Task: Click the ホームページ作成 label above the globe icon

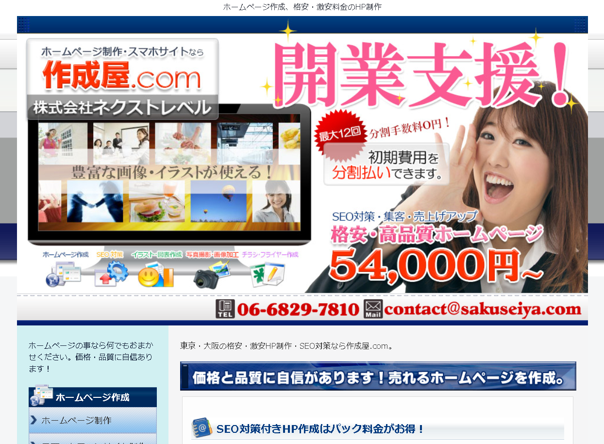Action: click(x=66, y=255)
